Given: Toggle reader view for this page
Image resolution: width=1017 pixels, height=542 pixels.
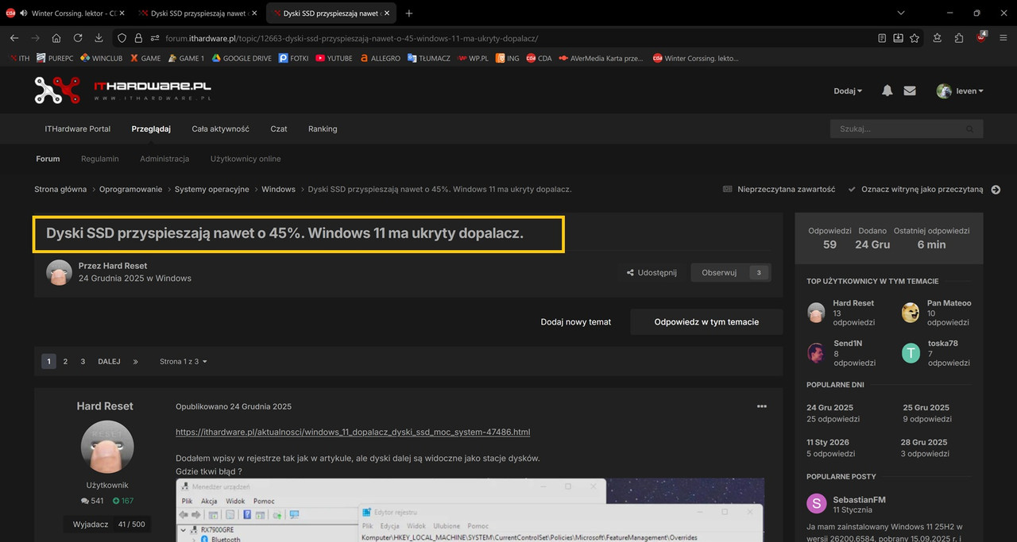Looking at the screenshot, I should (x=882, y=38).
